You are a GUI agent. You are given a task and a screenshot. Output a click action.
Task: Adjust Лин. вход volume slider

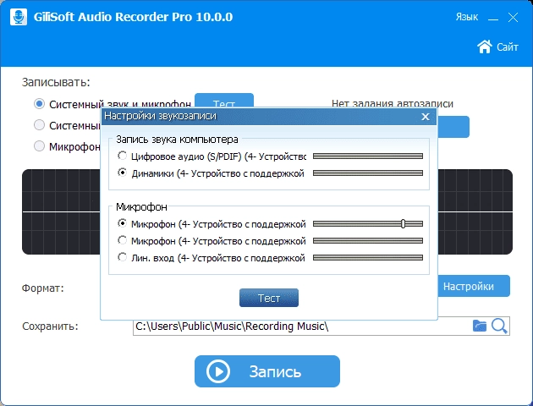[368, 257]
